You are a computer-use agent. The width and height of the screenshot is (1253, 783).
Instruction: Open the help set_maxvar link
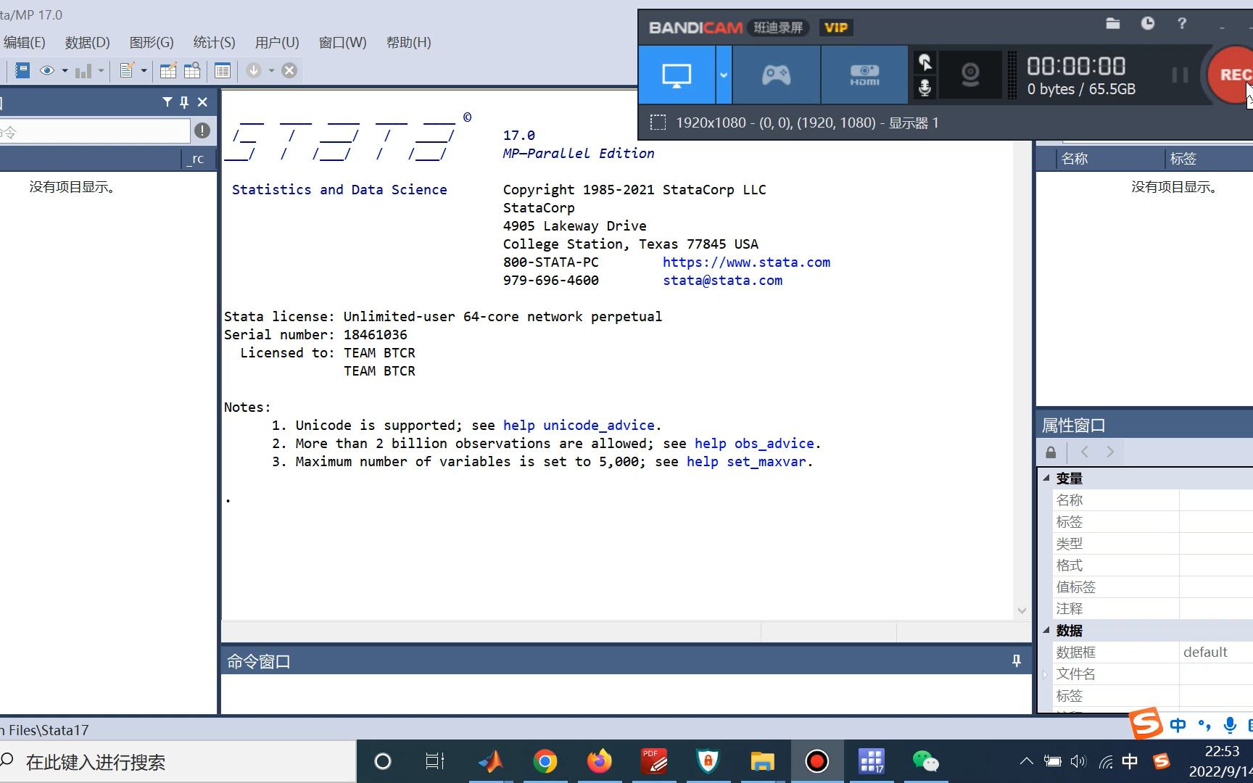(x=746, y=462)
